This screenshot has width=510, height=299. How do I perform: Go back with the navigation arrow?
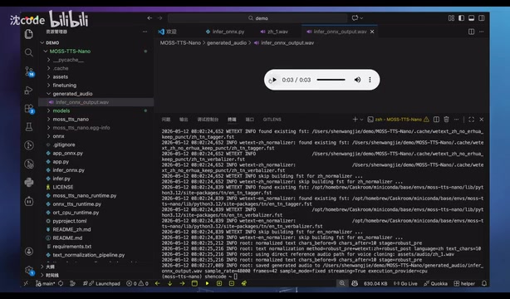pyautogui.click(x=150, y=18)
